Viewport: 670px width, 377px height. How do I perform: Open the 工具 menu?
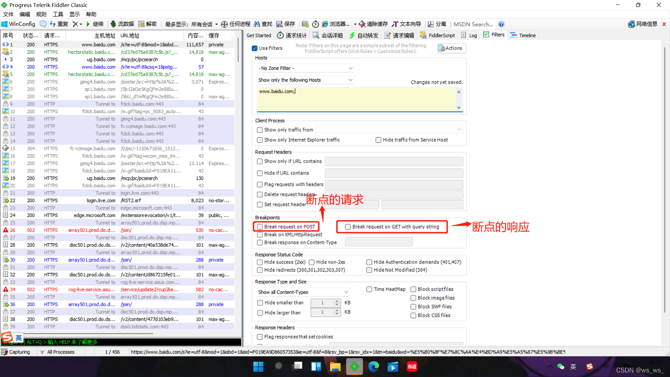(58, 14)
